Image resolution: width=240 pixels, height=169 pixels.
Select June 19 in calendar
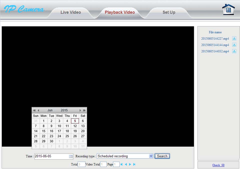(x=75, y=131)
